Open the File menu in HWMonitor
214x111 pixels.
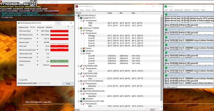[77, 10]
